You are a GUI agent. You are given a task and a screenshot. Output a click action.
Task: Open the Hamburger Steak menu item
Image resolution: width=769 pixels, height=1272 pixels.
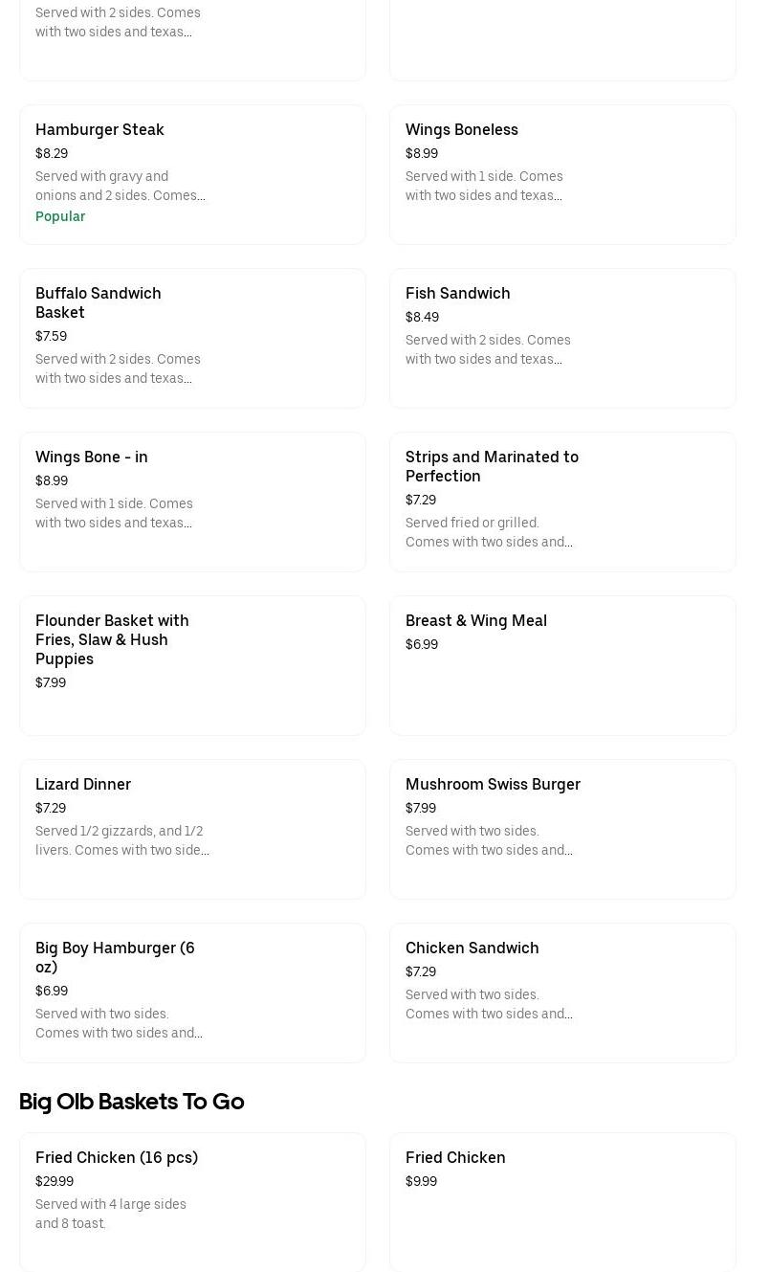tap(99, 129)
